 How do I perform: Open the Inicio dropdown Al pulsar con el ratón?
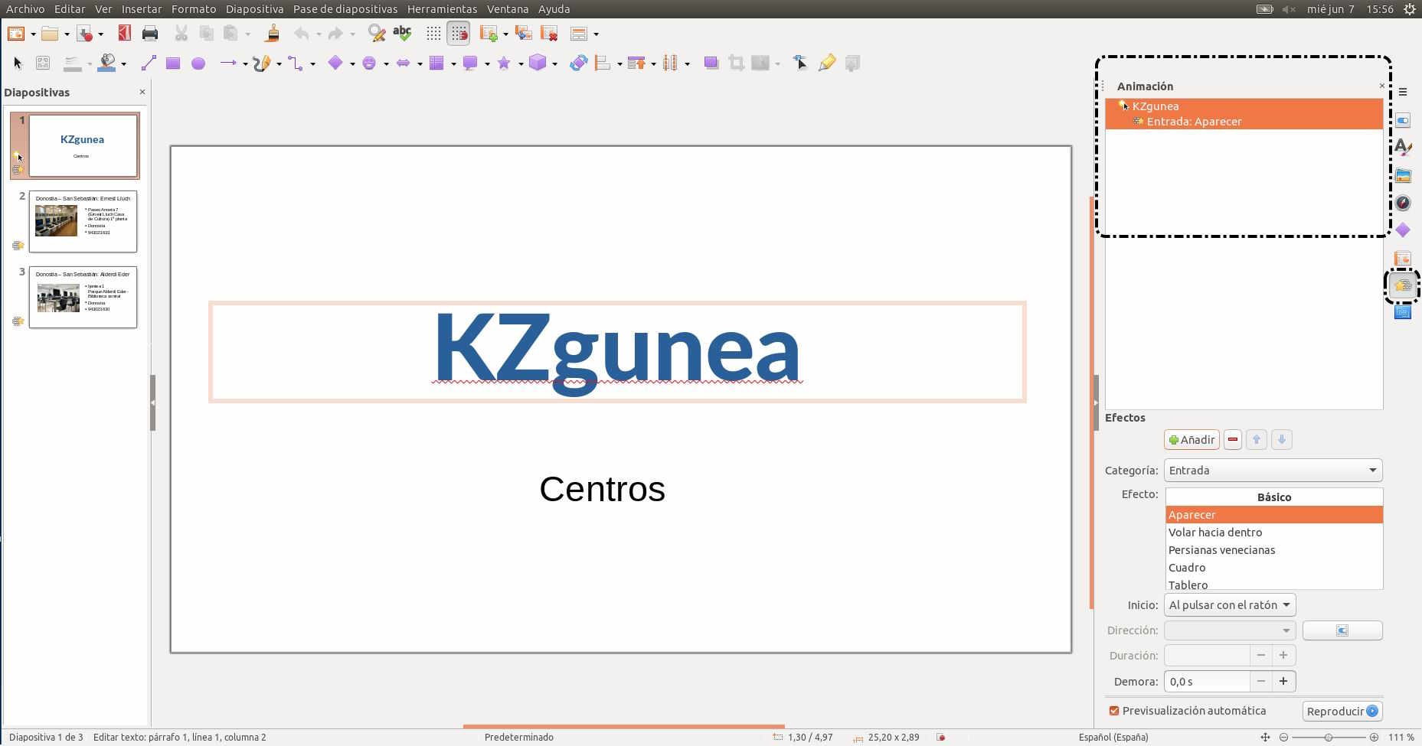coord(1229,604)
